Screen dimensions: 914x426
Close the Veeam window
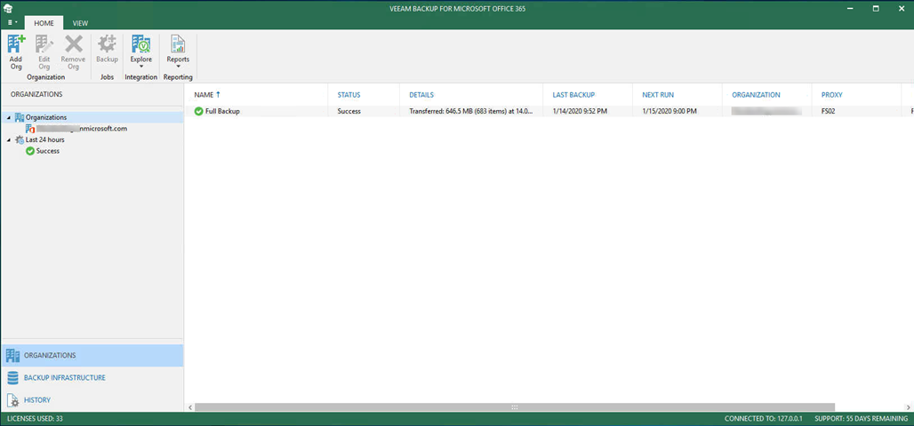[902, 9]
